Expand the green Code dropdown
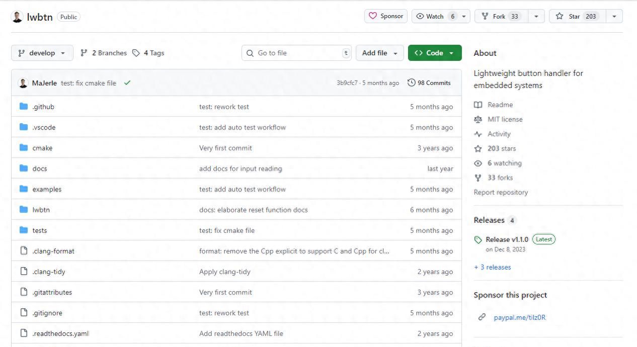Screen dimensions: 637x347 coord(434,53)
